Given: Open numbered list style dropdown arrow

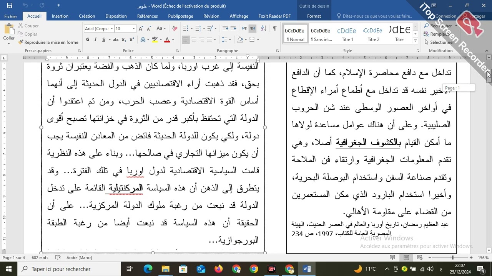Looking at the screenshot, I should pos(204,28).
